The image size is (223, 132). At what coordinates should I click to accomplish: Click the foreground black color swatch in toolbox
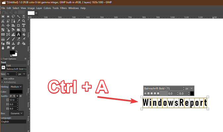[12, 52]
